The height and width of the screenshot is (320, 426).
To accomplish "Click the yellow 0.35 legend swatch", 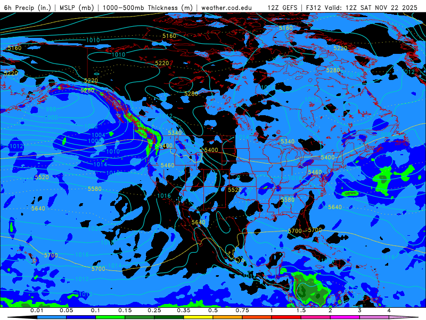I will 198,317.
